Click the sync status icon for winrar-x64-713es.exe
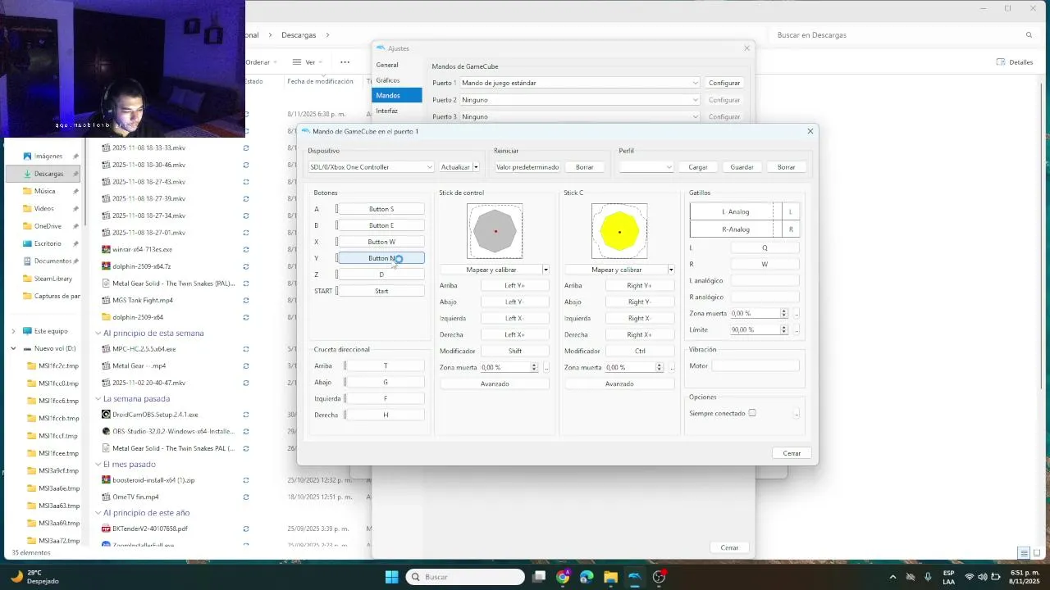Screen dimensions: 1050x590 click(x=246, y=249)
